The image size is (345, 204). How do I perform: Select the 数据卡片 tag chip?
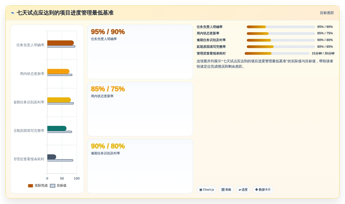coord(263,190)
